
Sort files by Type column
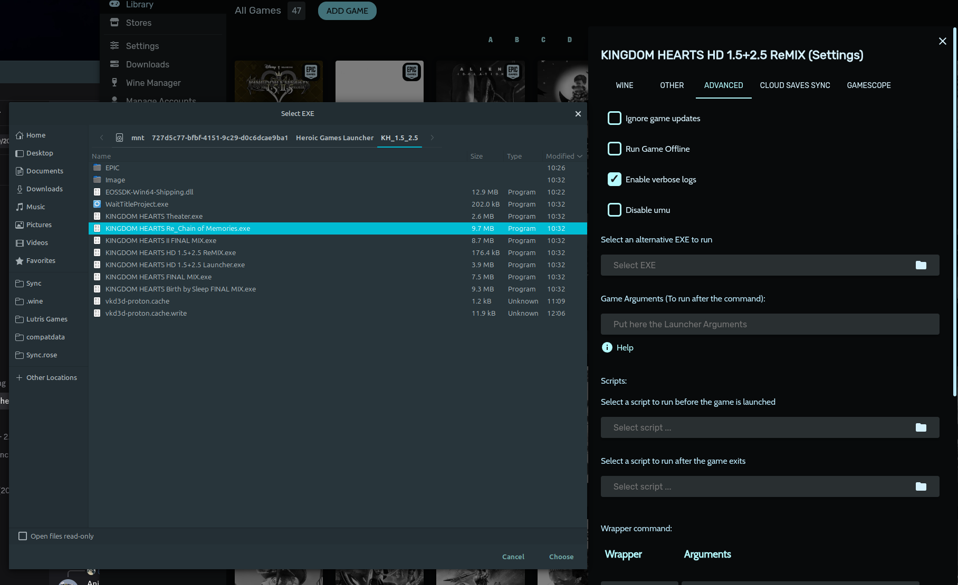pyautogui.click(x=514, y=156)
